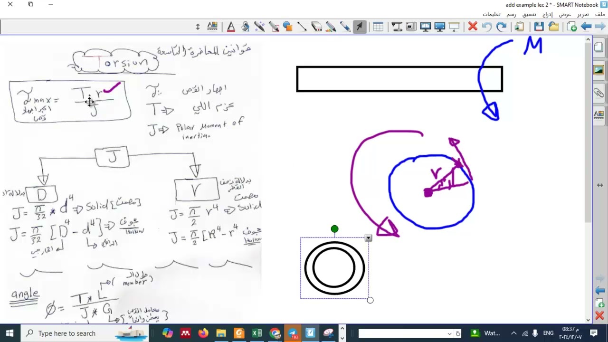Select the Line tool

(x=302, y=27)
